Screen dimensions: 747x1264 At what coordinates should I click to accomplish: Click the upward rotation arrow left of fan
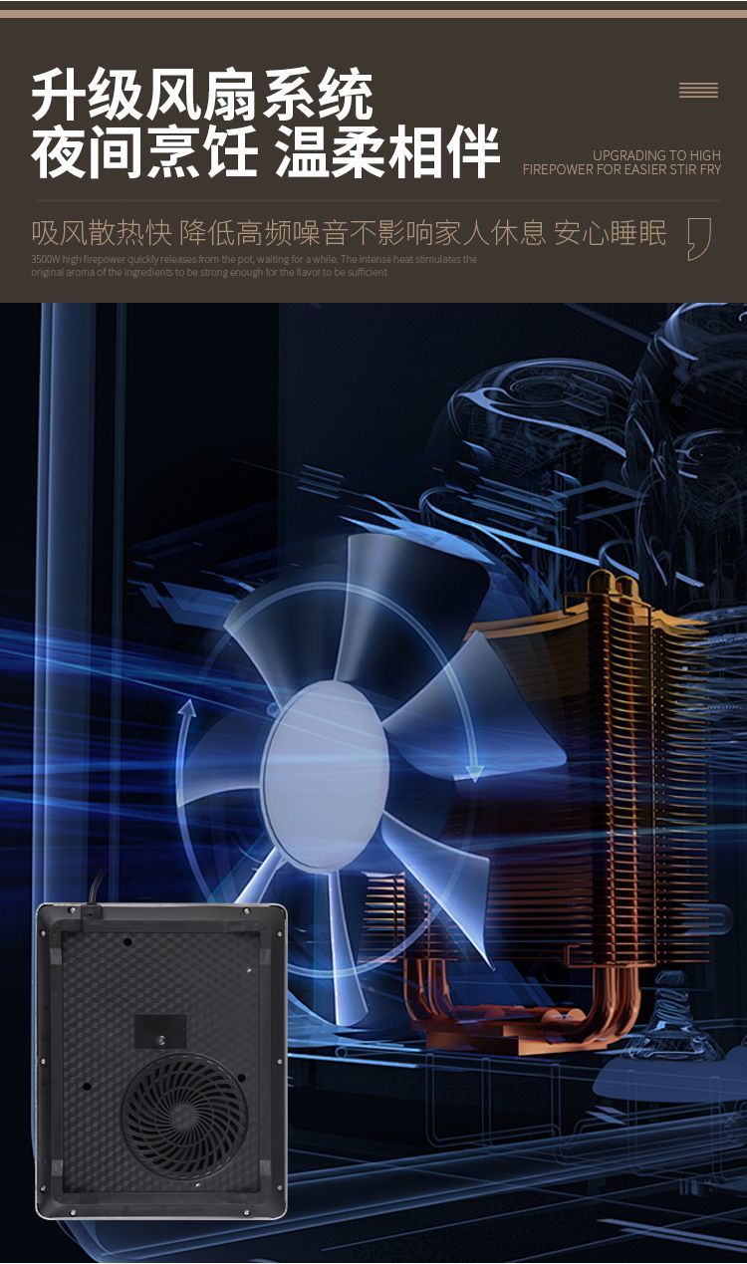click(x=185, y=709)
